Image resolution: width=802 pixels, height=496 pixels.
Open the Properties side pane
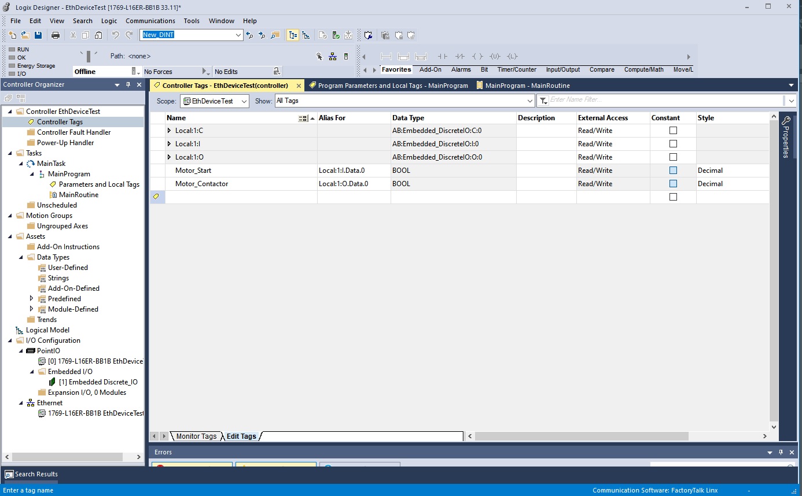pos(785,137)
